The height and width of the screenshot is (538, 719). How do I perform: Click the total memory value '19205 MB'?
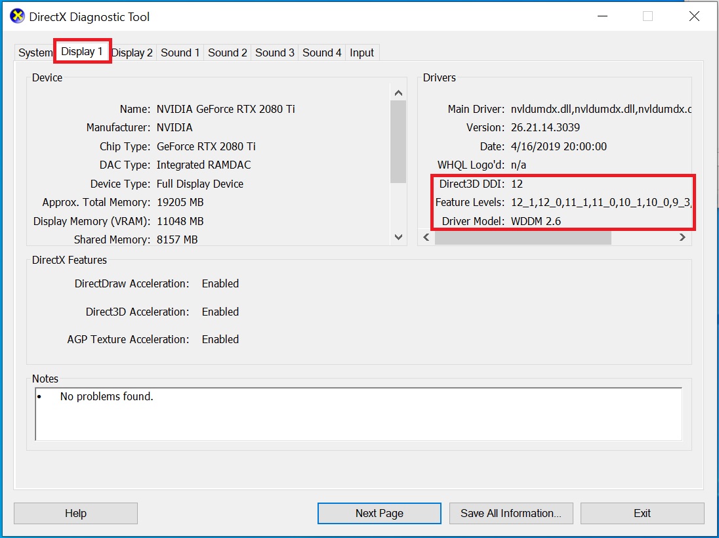[180, 202]
